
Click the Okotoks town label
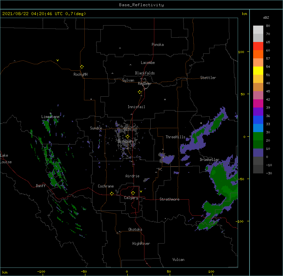(x=135, y=229)
